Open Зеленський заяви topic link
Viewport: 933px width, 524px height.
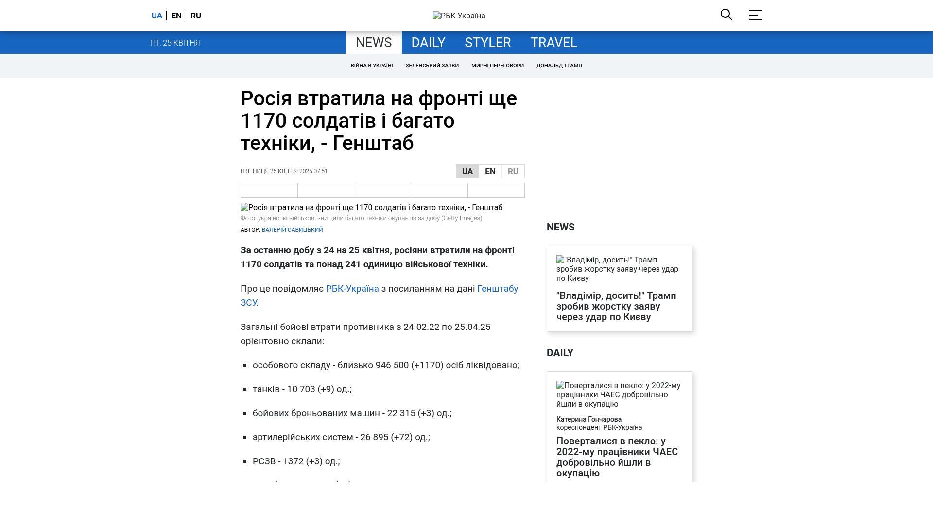pos(432,65)
